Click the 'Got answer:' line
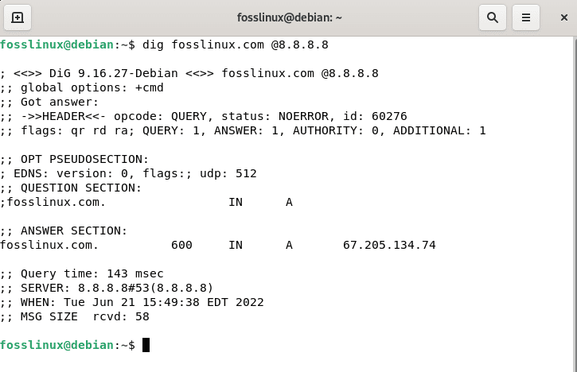577x372 pixels. pyautogui.click(x=49, y=102)
